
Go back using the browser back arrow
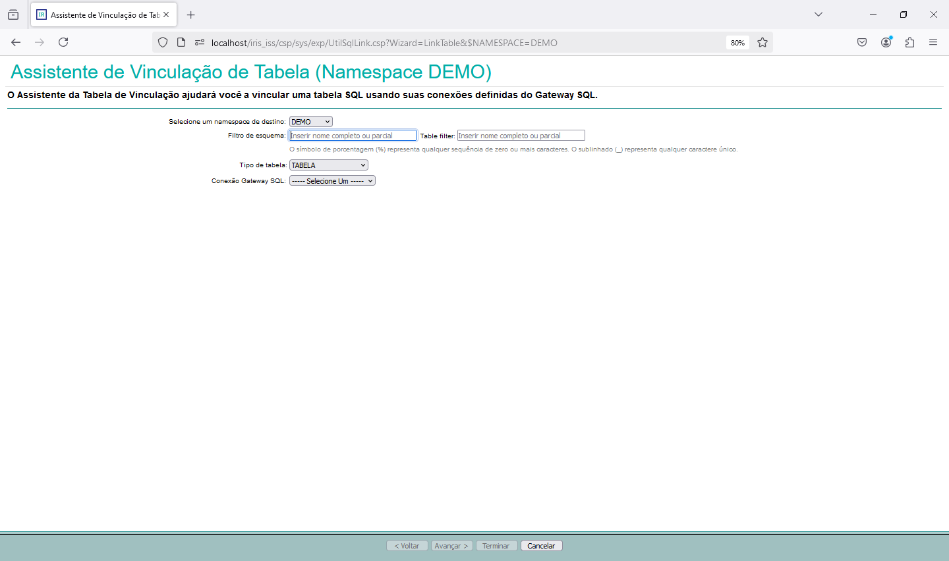[x=16, y=42]
